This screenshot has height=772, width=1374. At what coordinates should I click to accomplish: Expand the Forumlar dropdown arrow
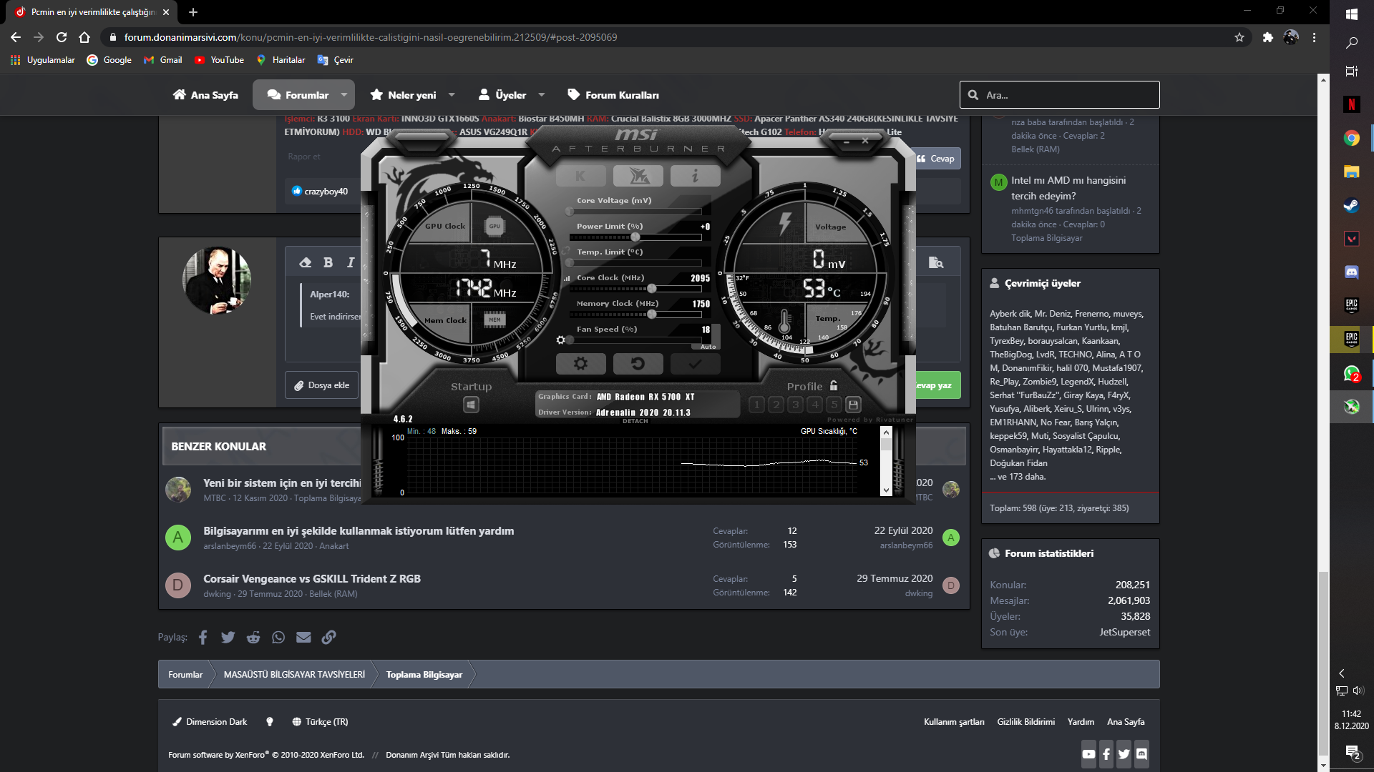(344, 95)
